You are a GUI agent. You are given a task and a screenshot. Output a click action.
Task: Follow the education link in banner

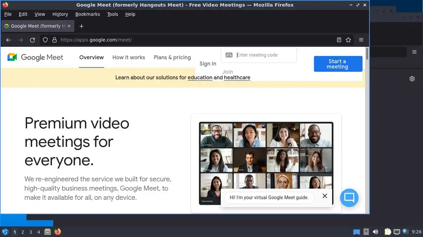coord(200,78)
